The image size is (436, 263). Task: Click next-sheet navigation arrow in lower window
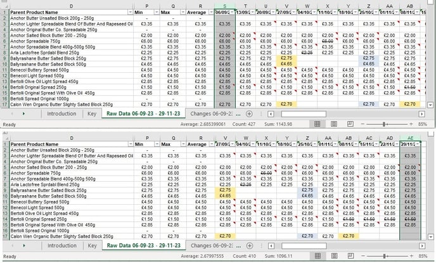point(24,245)
